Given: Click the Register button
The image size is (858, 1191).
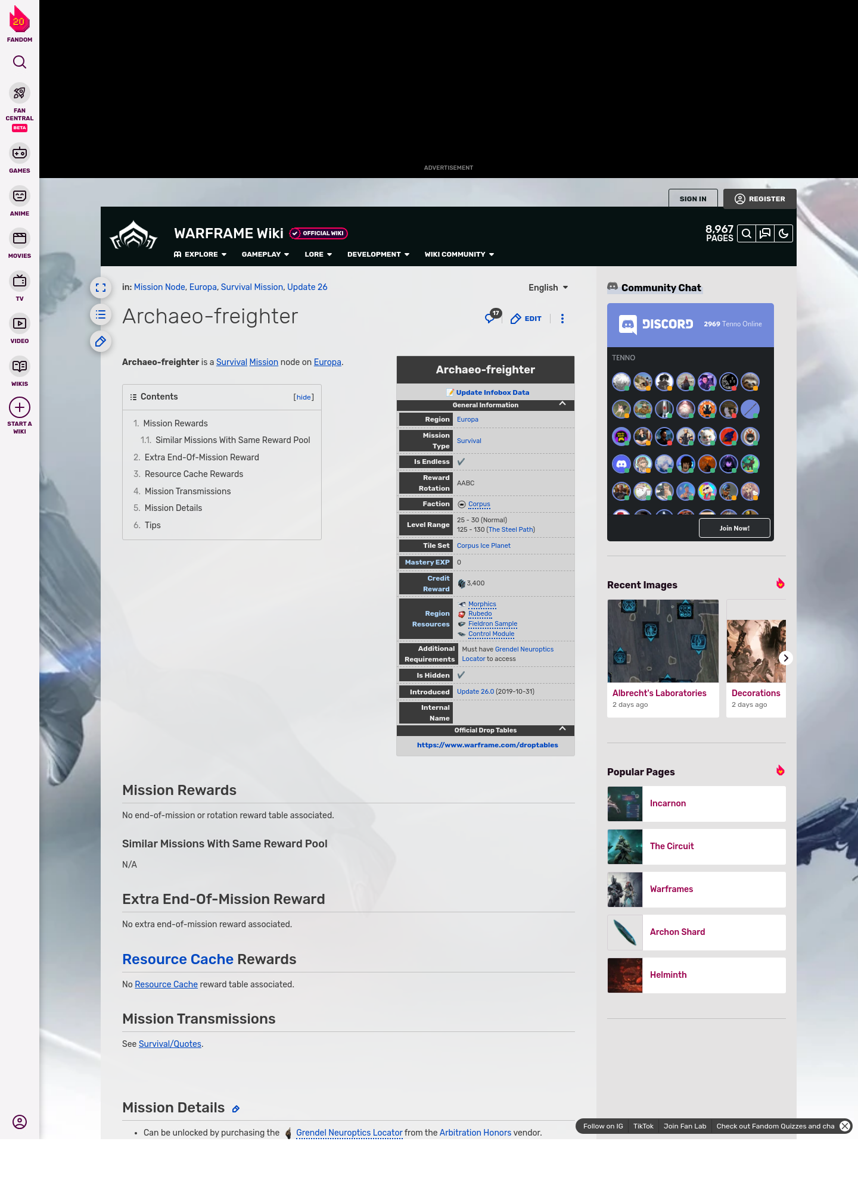Looking at the screenshot, I should point(760,199).
